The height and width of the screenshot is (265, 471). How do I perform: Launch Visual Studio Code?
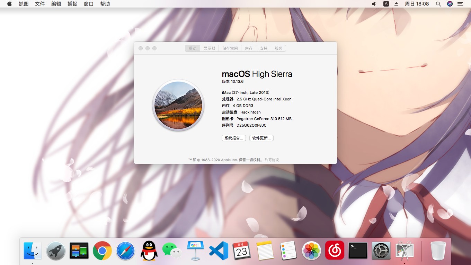coord(219,251)
